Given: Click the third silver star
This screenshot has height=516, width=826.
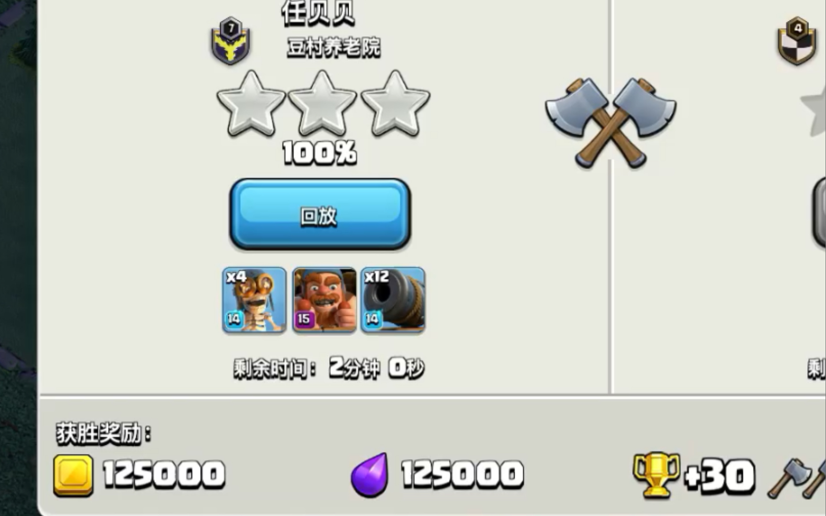Looking at the screenshot, I should 396,104.
